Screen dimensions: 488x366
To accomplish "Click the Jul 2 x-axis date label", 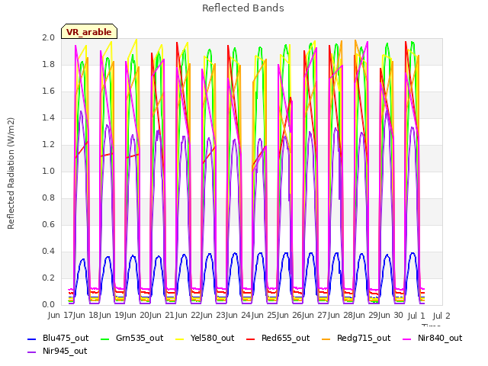I will point(441,316).
